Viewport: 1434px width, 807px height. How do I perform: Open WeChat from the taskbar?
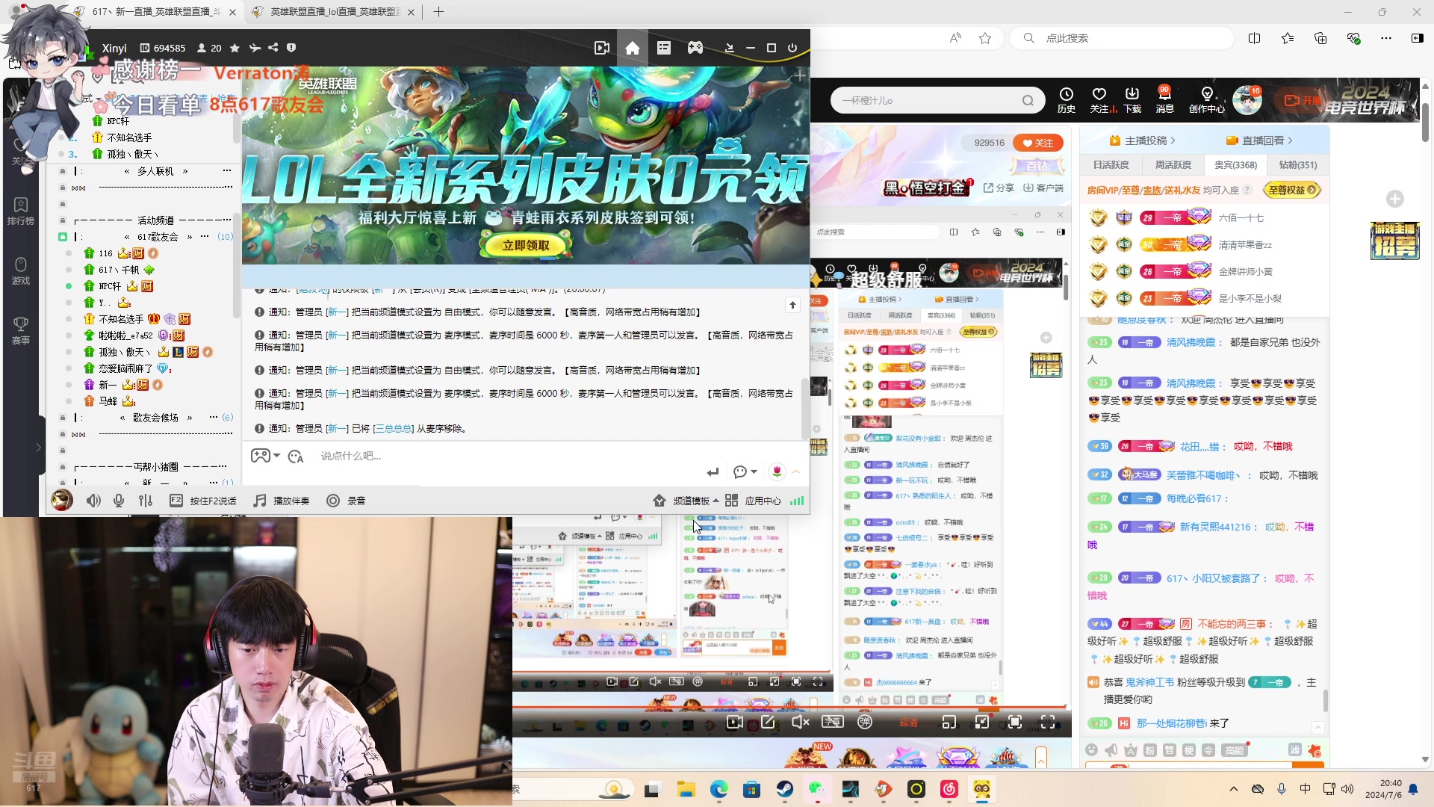(817, 789)
